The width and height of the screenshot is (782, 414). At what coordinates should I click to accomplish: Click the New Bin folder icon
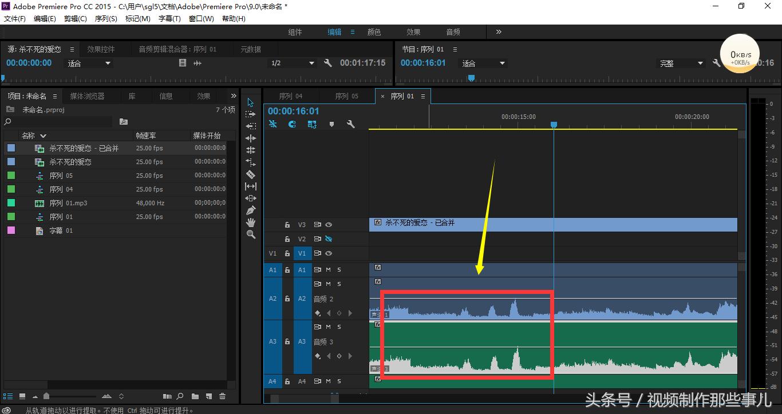click(195, 396)
